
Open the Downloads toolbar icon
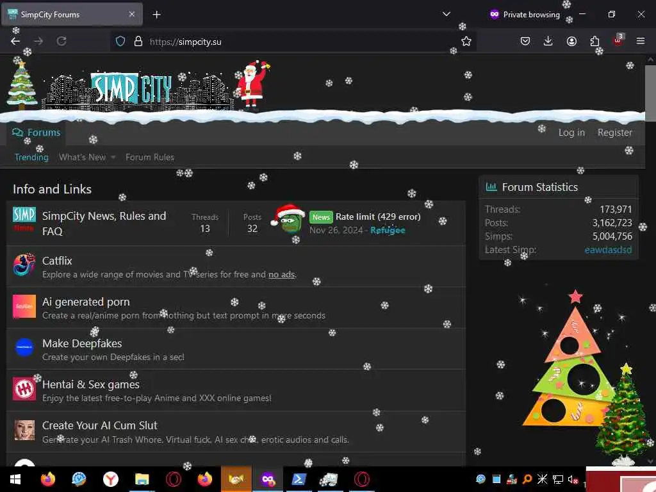coord(548,41)
